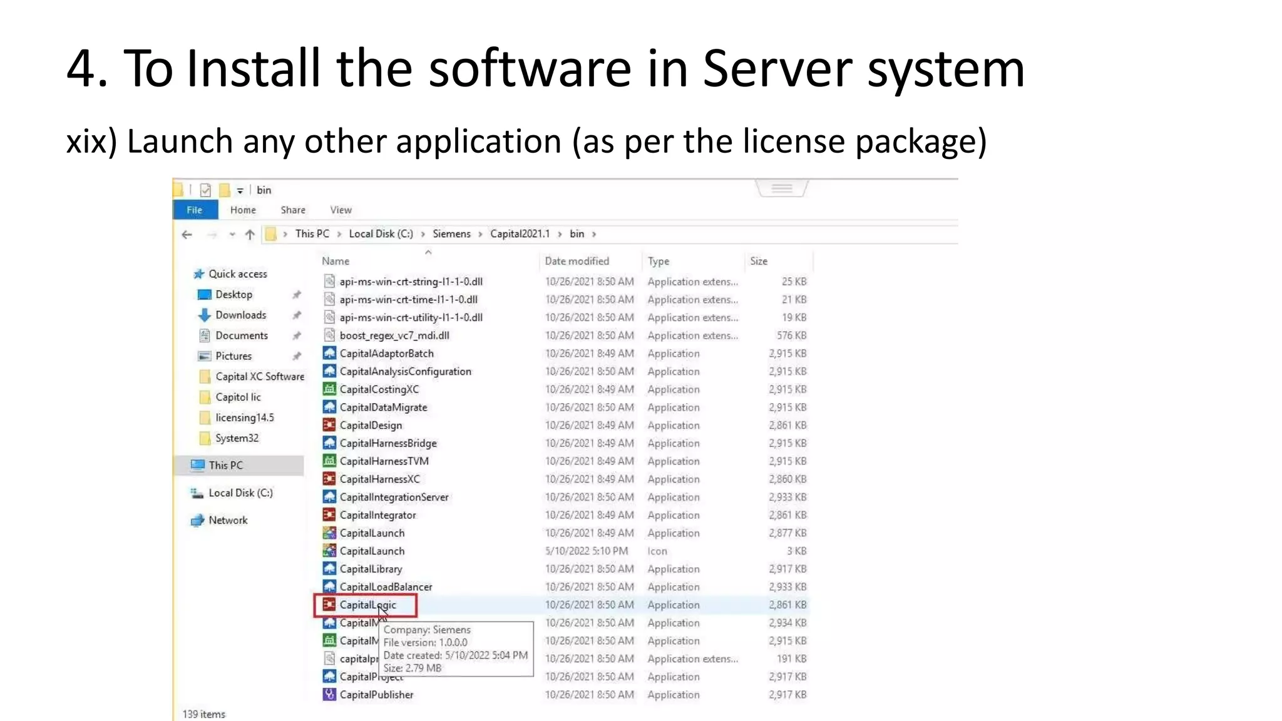Screen dimensions: 1282x721
Task: Click the CapitalPublisher purple icon
Action: (x=329, y=694)
